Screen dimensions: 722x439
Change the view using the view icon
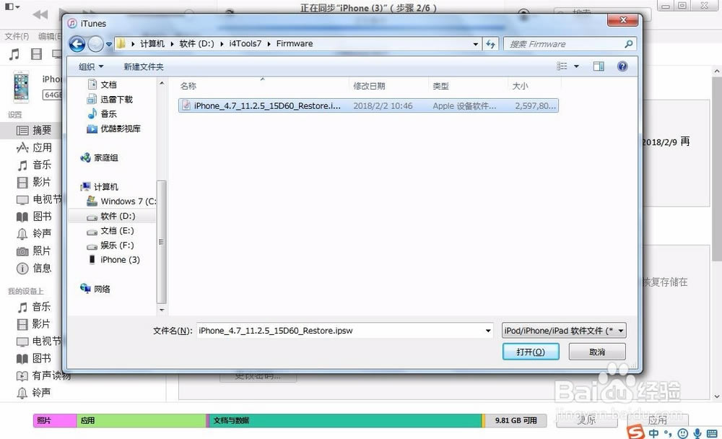(x=562, y=66)
